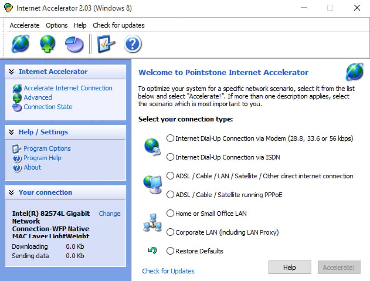Click the pie icon next to Connection State
Viewport: 370px width, 281px height.
pyautogui.click(x=17, y=107)
